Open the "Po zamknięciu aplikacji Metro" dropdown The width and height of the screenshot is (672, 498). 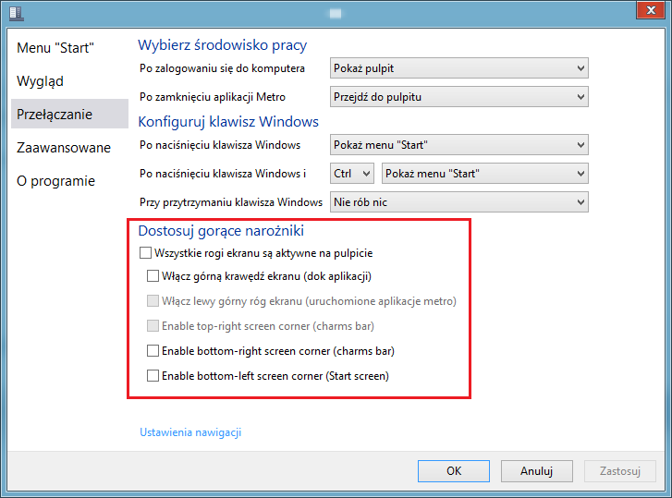tap(458, 96)
